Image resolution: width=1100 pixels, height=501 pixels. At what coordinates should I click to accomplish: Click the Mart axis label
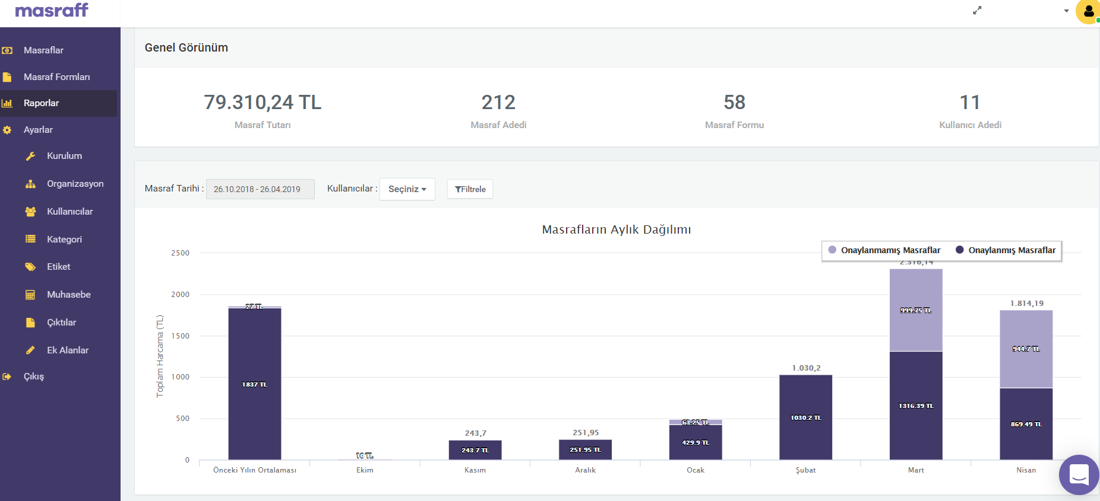click(x=916, y=470)
